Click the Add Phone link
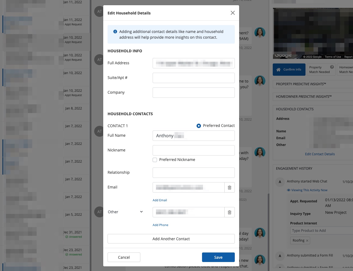353x271 pixels. [x=160, y=225]
